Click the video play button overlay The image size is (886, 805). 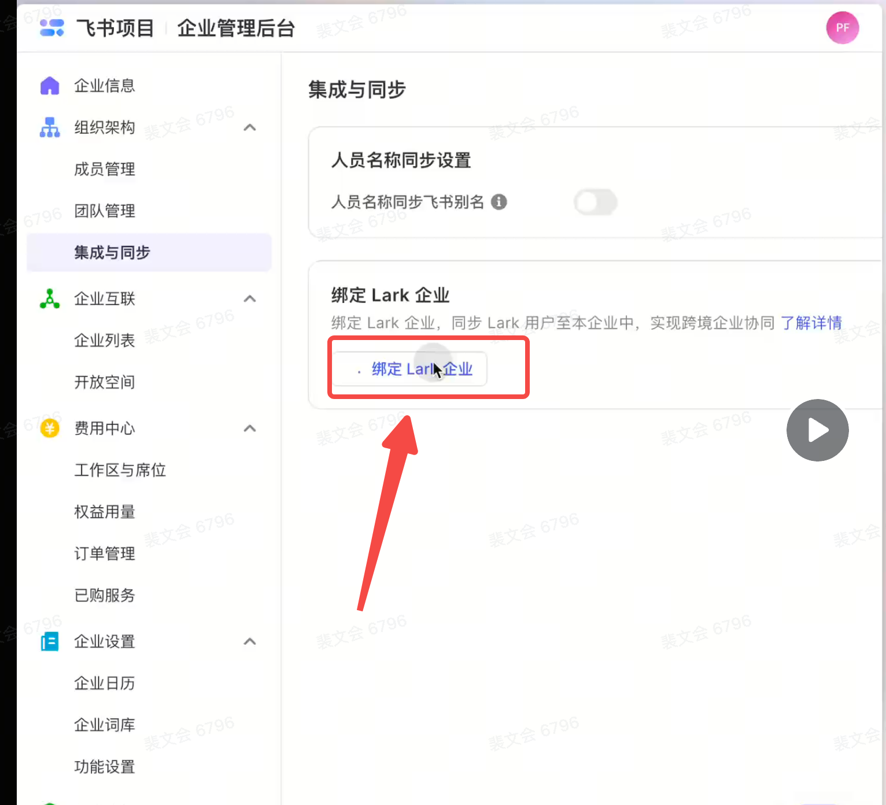point(817,430)
